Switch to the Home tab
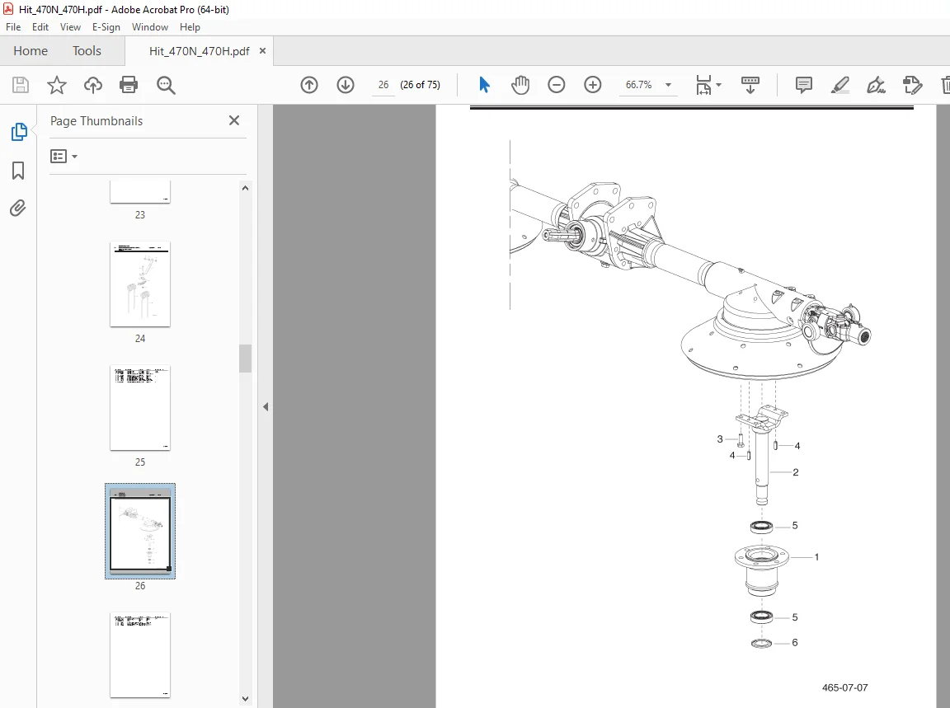Screen dimensions: 950x708 click(31, 51)
